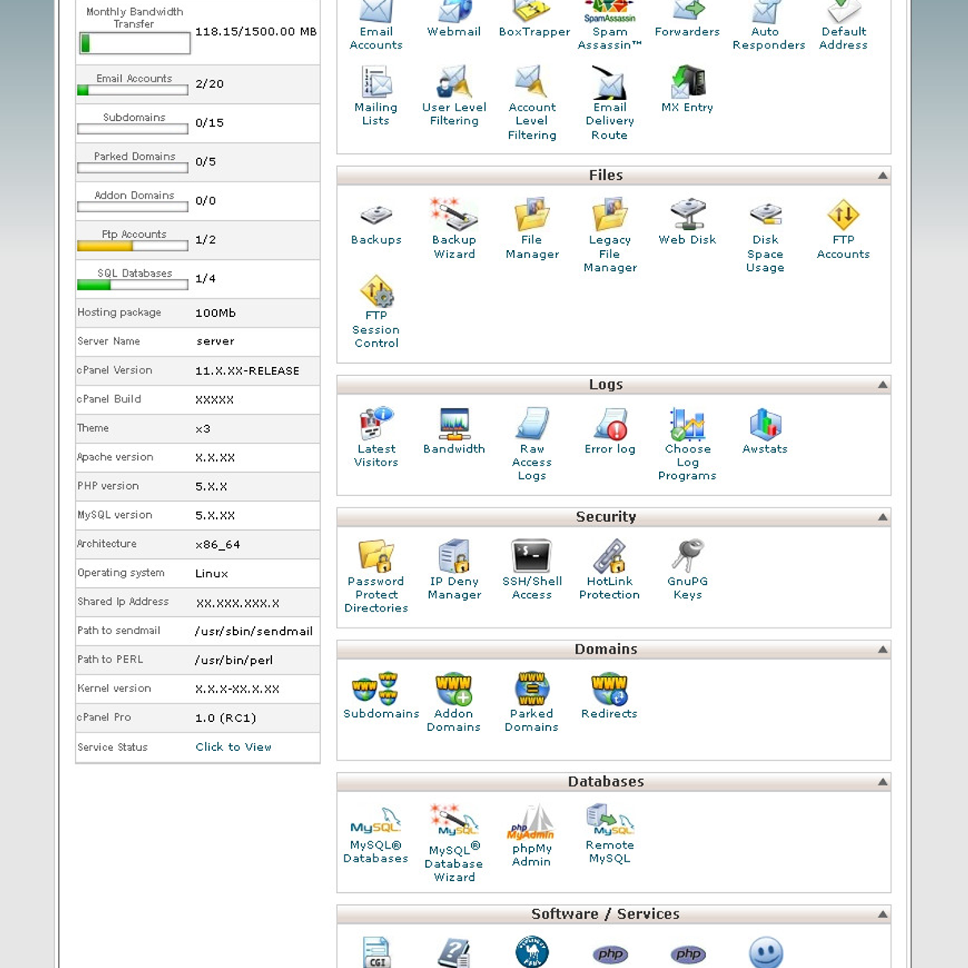This screenshot has height=968, width=968.
Task: Open SSH/Shell Access
Action: [x=532, y=570]
